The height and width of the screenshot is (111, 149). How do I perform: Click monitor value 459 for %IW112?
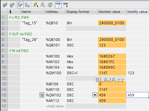coord(112,101)
